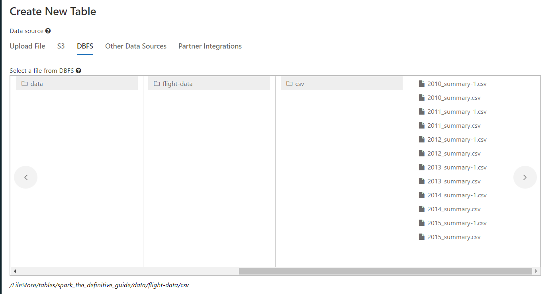Switch to the S3 tab
Image resolution: width=558 pixels, height=294 pixels.
pyautogui.click(x=61, y=46)
